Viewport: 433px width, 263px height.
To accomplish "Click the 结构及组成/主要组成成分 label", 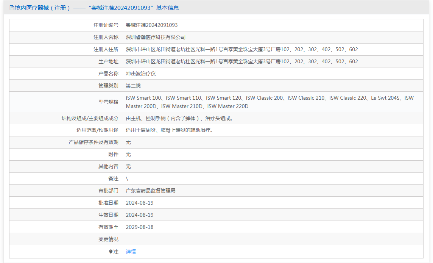I will coord(90,118).
